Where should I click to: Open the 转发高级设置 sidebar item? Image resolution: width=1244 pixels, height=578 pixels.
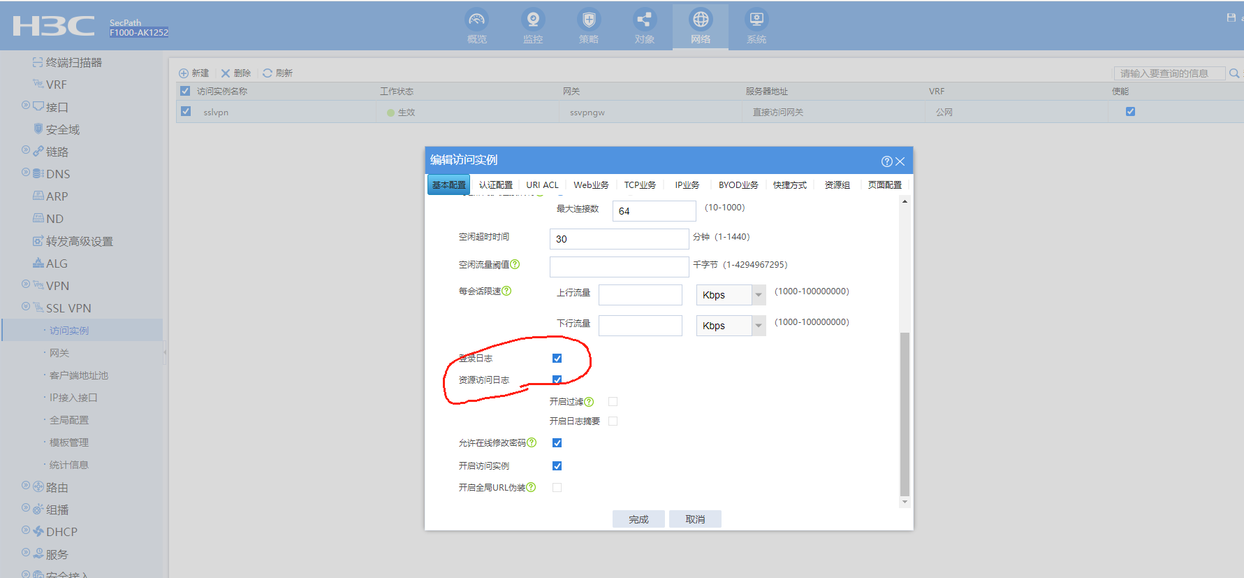point(73,241)
